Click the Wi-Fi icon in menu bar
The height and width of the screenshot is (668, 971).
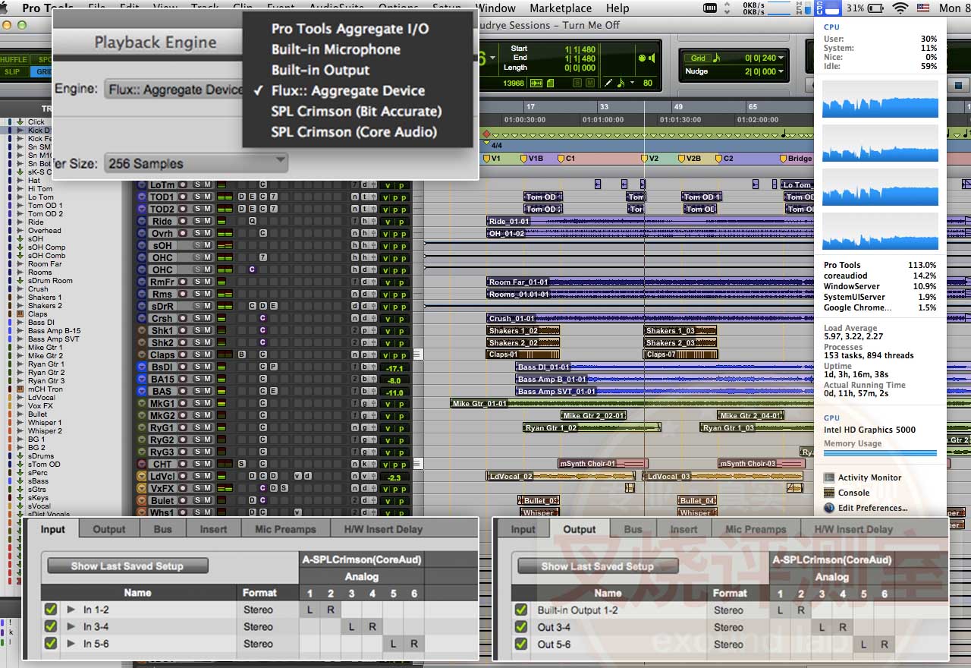pyautogui.click(x=900, y=8)
